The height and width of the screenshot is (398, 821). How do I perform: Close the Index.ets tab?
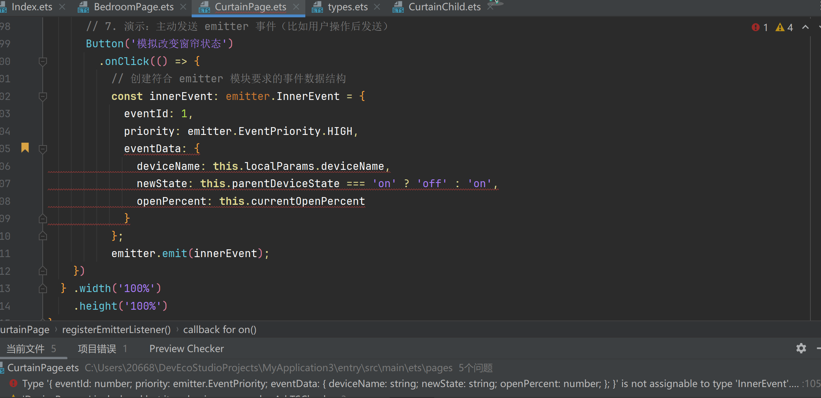coord(62,7)
